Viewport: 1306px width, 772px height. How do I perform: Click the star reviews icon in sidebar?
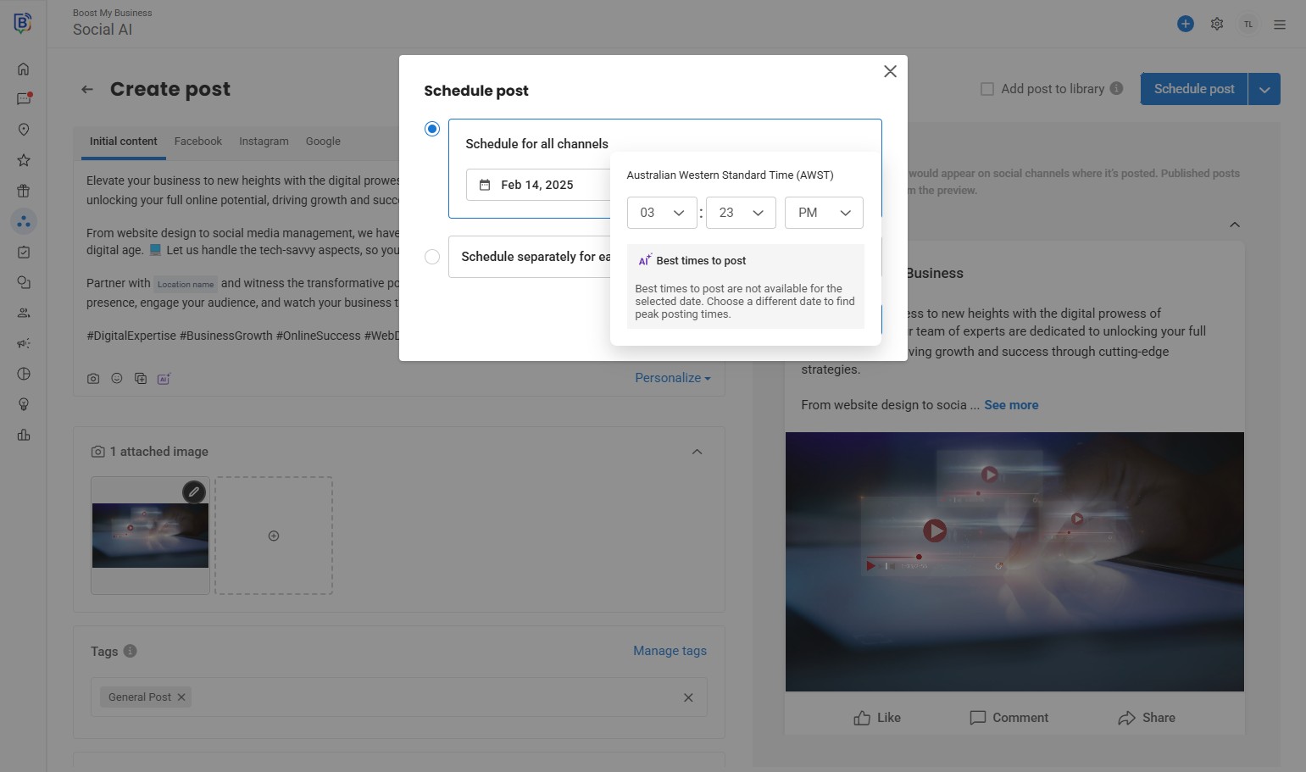point(24,160)
